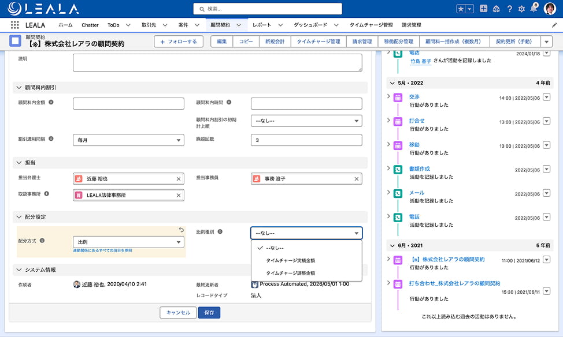Image resolution: width=563 pixels, height=337 pixels.
Task: Open the ホーム navigation tab
Action: tap(65, 25)
